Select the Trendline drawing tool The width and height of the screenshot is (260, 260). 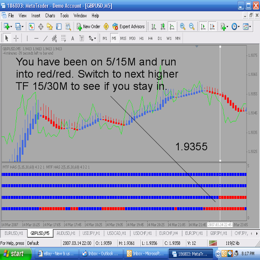45,38
